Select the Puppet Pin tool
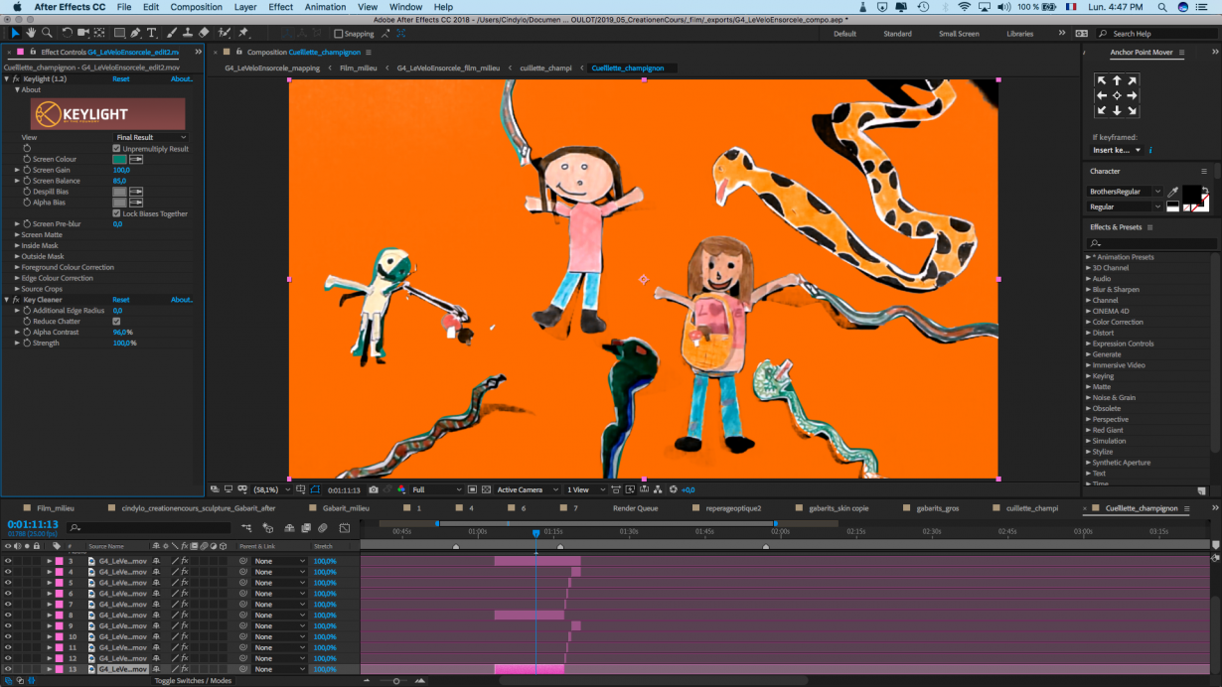Screen dimensions: 1222x687 243,33
